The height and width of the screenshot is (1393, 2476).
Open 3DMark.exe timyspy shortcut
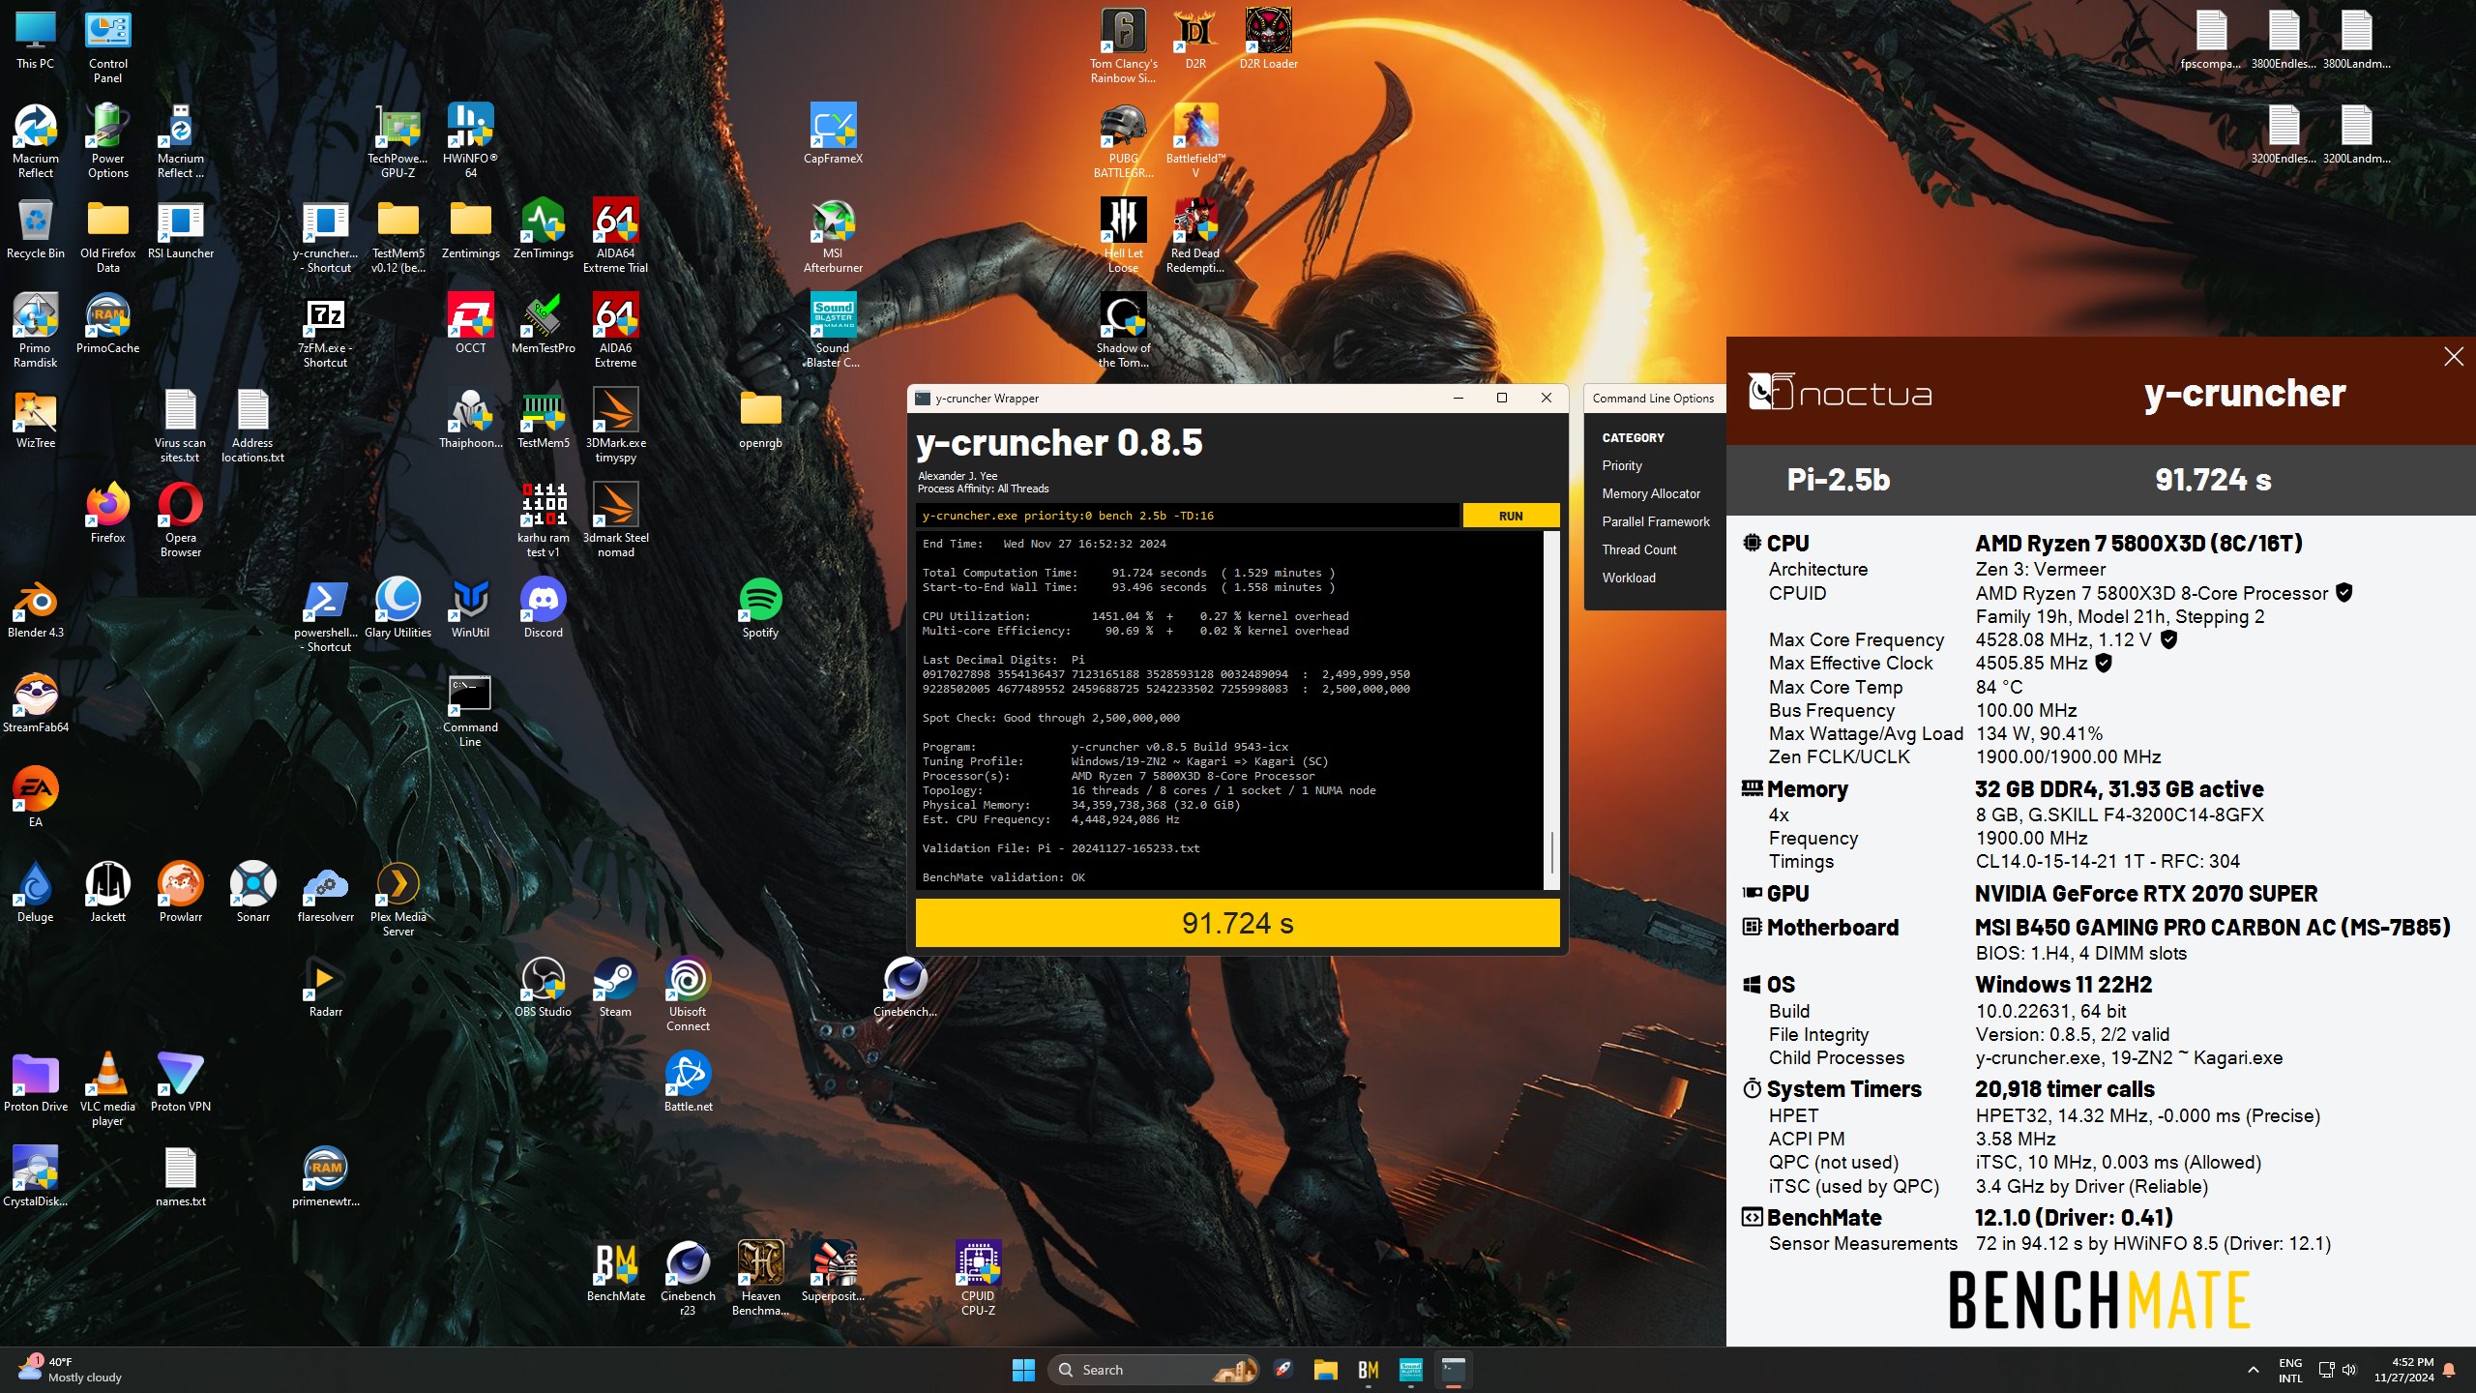tap(615, 425)
